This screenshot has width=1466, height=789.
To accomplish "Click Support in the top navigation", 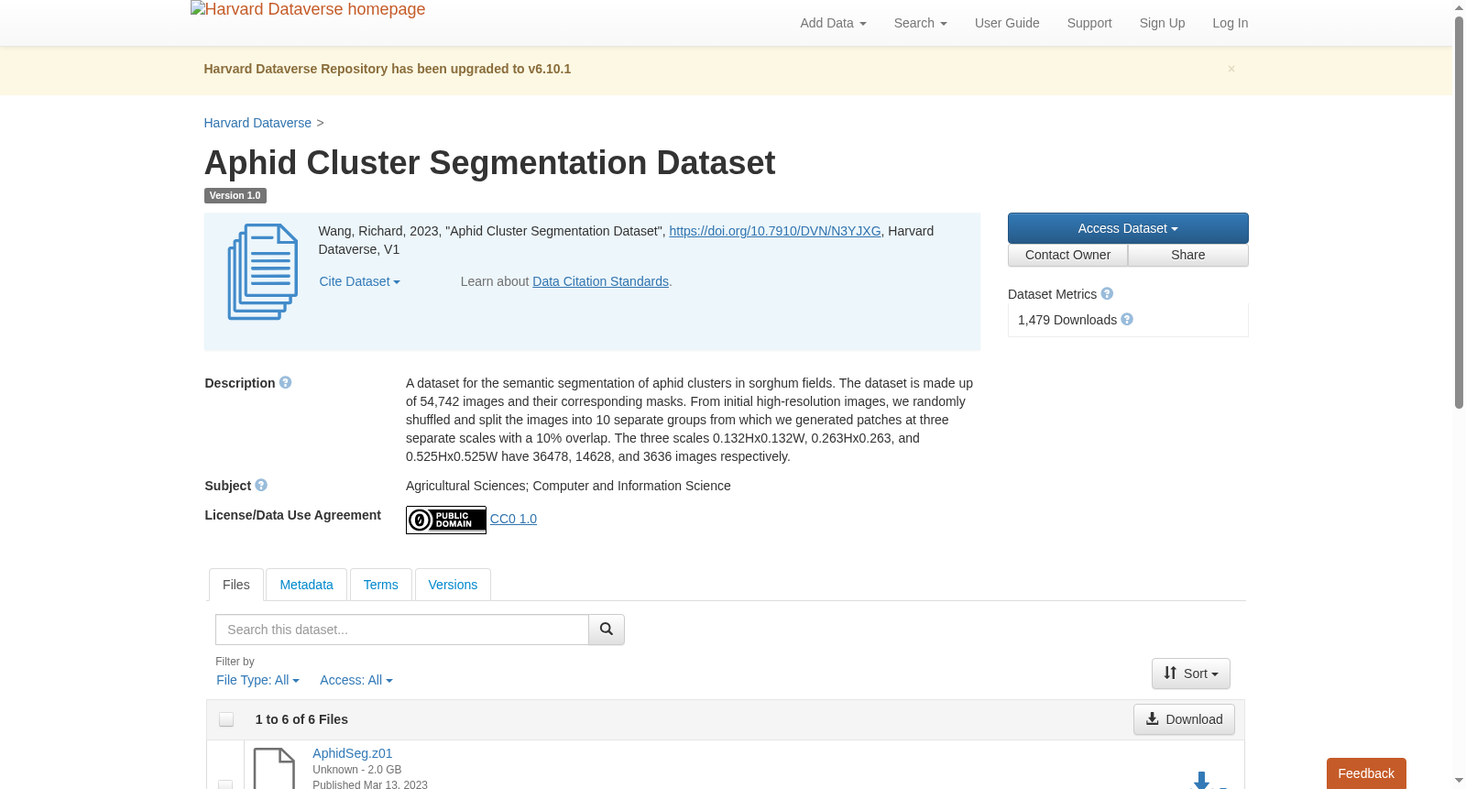I will 1089,23.
